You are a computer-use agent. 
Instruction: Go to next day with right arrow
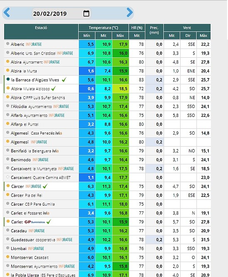(x=130, y=12)
